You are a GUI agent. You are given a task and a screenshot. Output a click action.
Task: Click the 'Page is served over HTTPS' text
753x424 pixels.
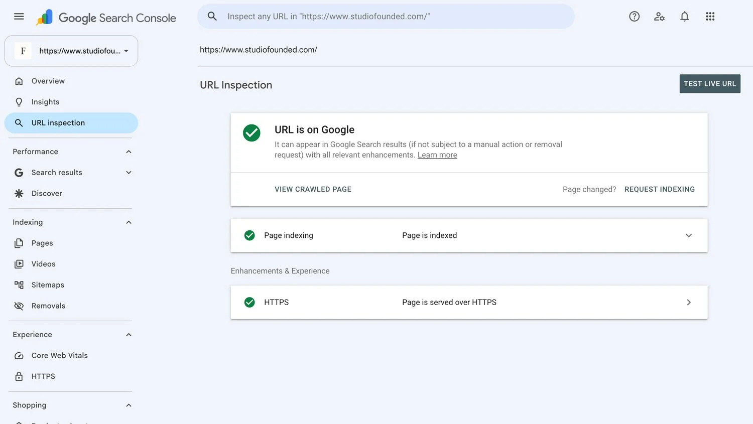click(449, 303)
